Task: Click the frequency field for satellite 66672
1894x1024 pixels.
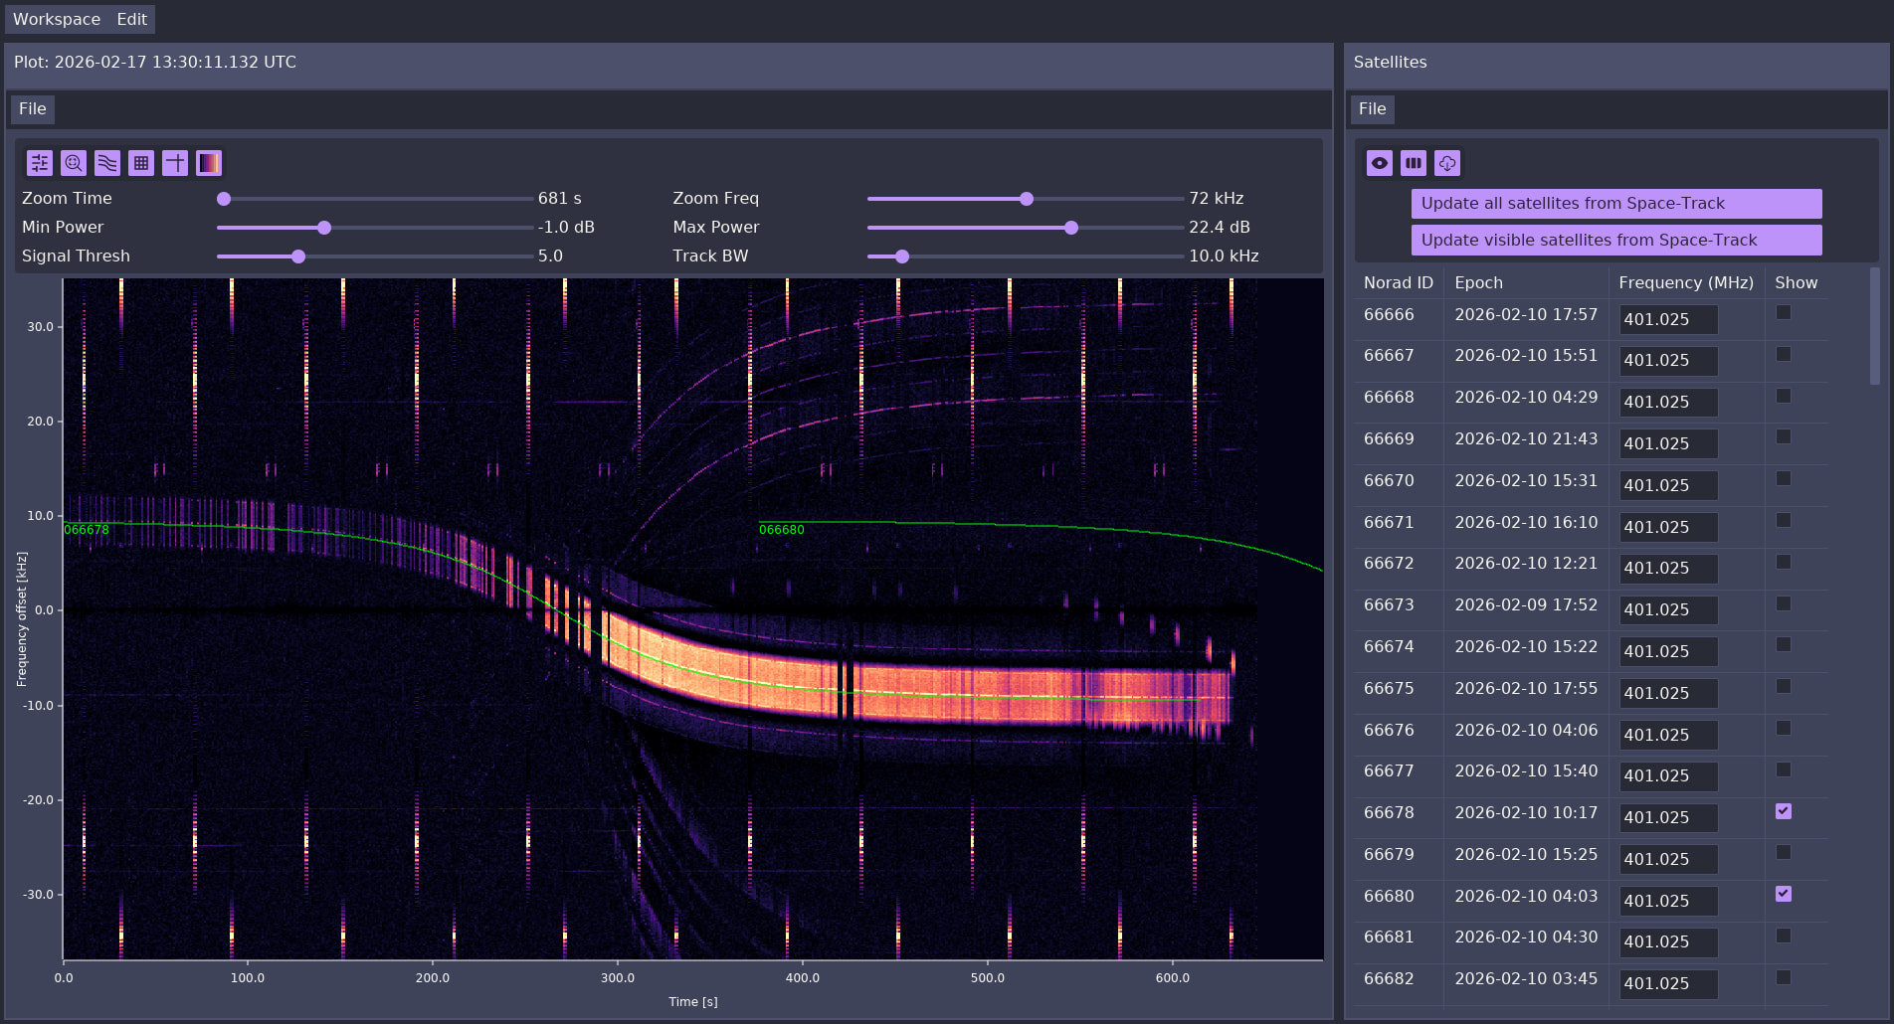Action: 1668,569
